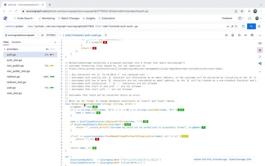The height and width of the screenshot is (166, 265).
Task: Open non_public_test.go file
Action: pos(18,71)
